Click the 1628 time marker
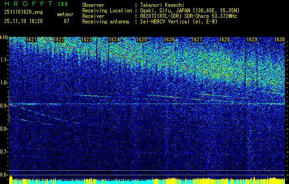This screenshot has height=184, width=289. [x=225, y=40]
